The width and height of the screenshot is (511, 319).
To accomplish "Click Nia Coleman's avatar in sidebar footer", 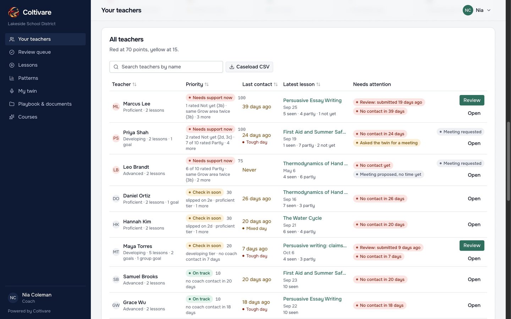I will tap(13, 298).
